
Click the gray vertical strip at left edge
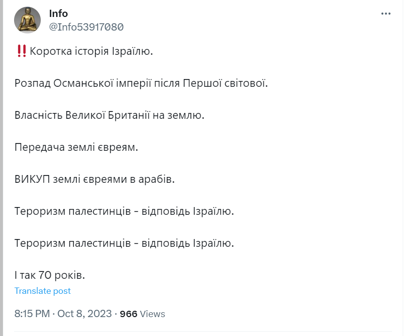click(x=1, y=168)
